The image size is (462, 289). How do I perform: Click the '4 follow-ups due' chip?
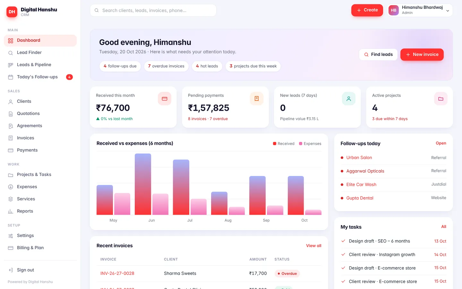point(120,66)
